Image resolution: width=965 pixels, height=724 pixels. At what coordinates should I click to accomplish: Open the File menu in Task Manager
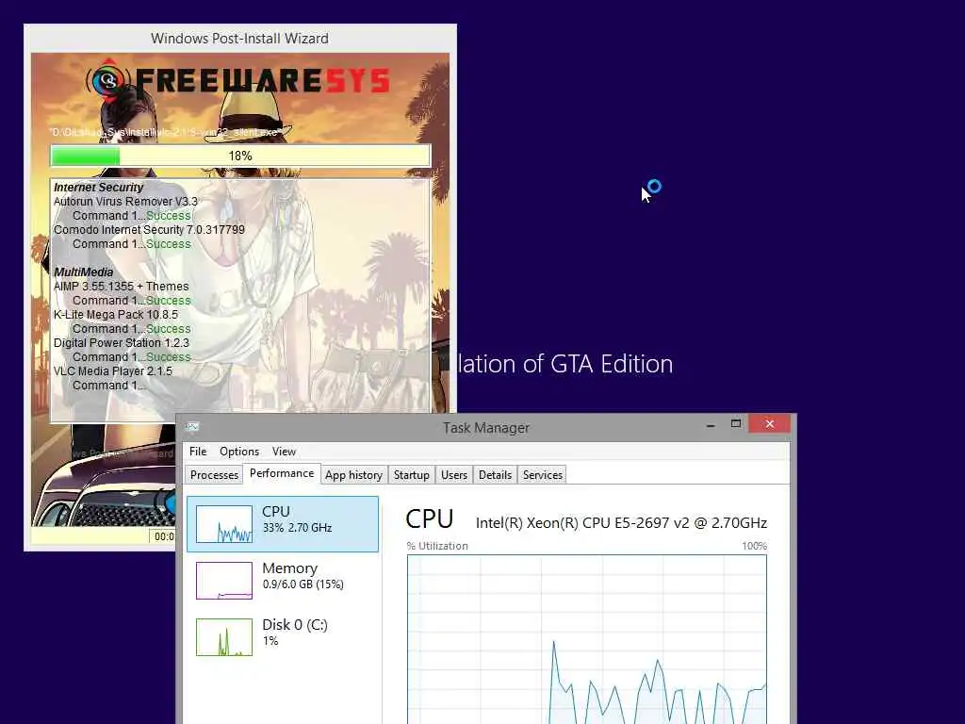click(198, 452)
